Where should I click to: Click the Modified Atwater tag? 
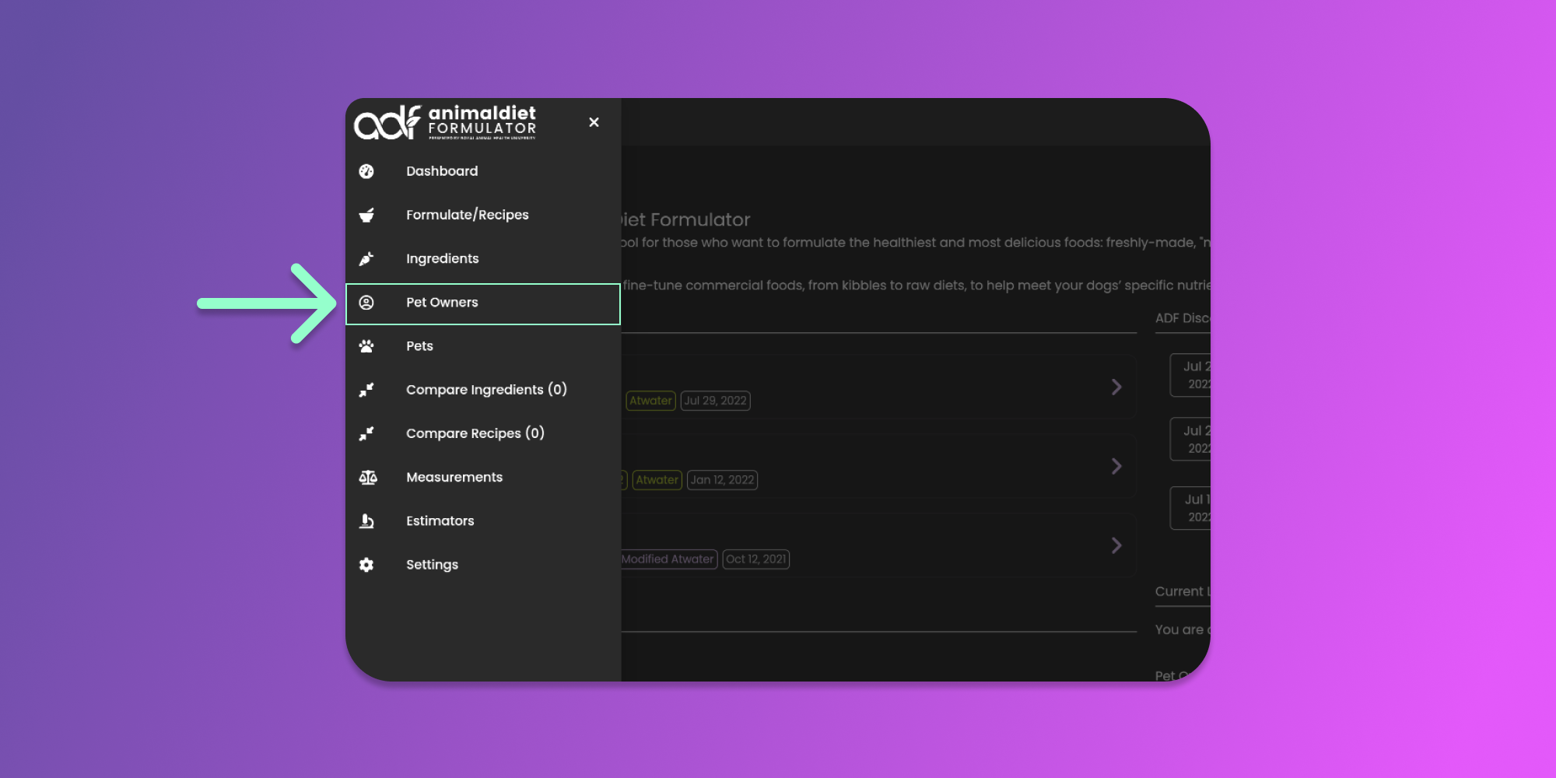(668, 559)
